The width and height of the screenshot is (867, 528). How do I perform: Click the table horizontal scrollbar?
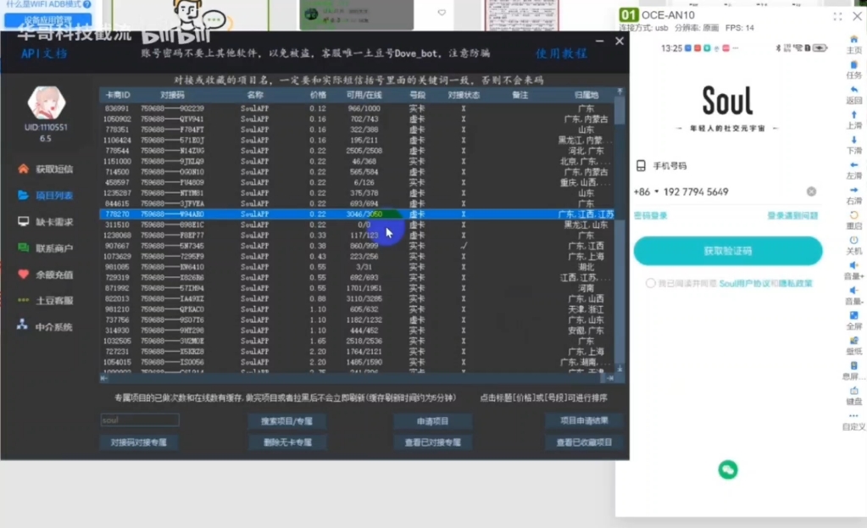[357, 378]
